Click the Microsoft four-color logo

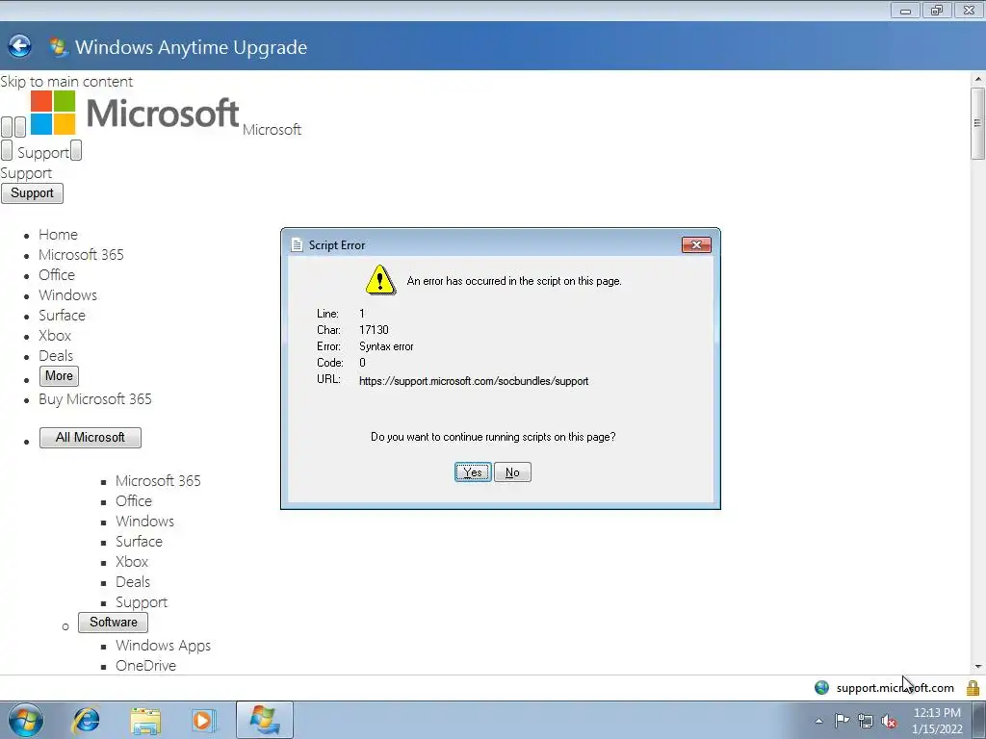tap(53, 113)
